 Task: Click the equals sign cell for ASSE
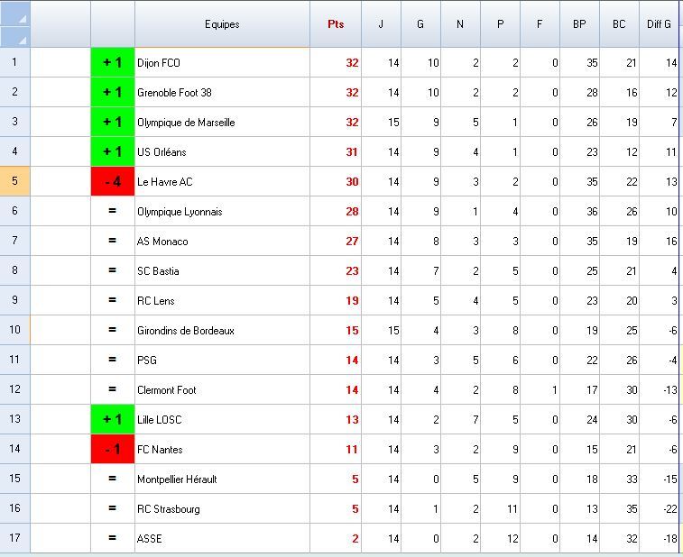point(113,538)
